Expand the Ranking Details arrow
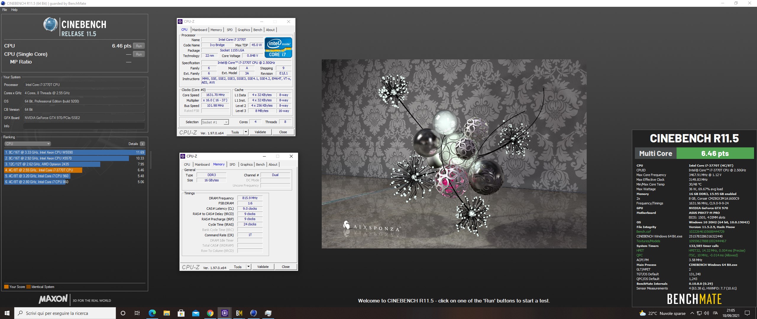 pyautogui.click(x=143, y=144)
